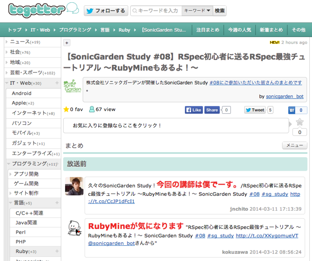Click the Facebook Like button
Image resolution: width=312 pixels, height=261 pixels.
click(194, 110)
